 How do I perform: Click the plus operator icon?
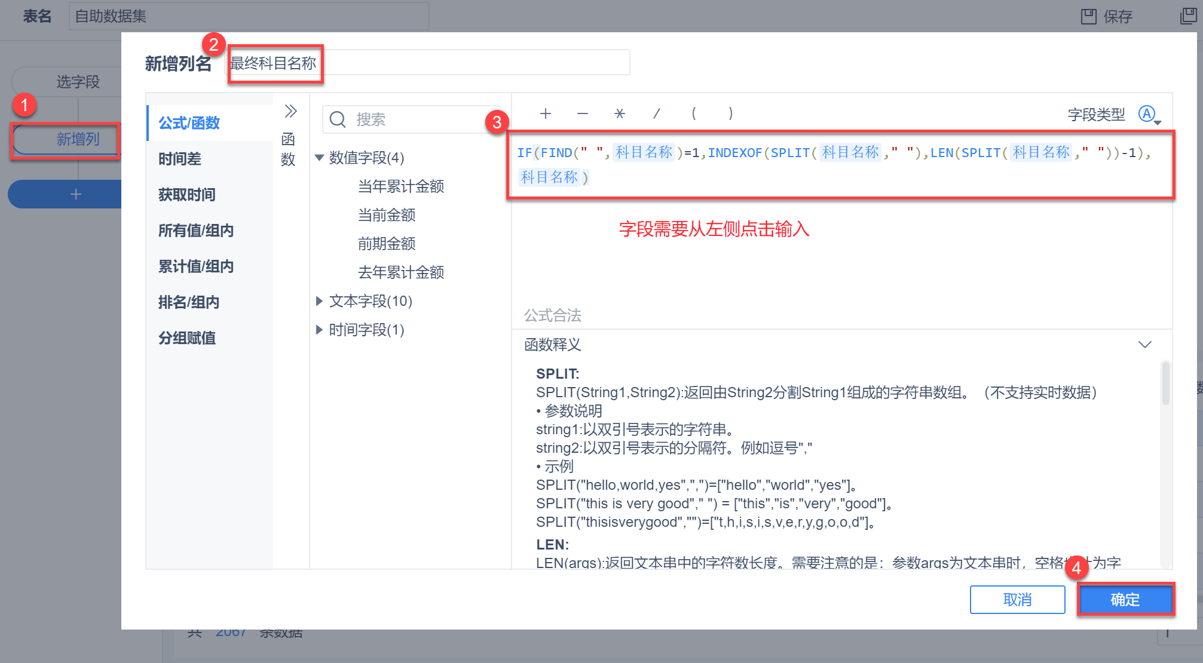[x=545, y=113]
